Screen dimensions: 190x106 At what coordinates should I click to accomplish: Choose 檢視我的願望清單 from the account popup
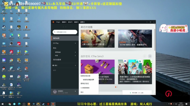pyautogui.click(x=89, y=79)
